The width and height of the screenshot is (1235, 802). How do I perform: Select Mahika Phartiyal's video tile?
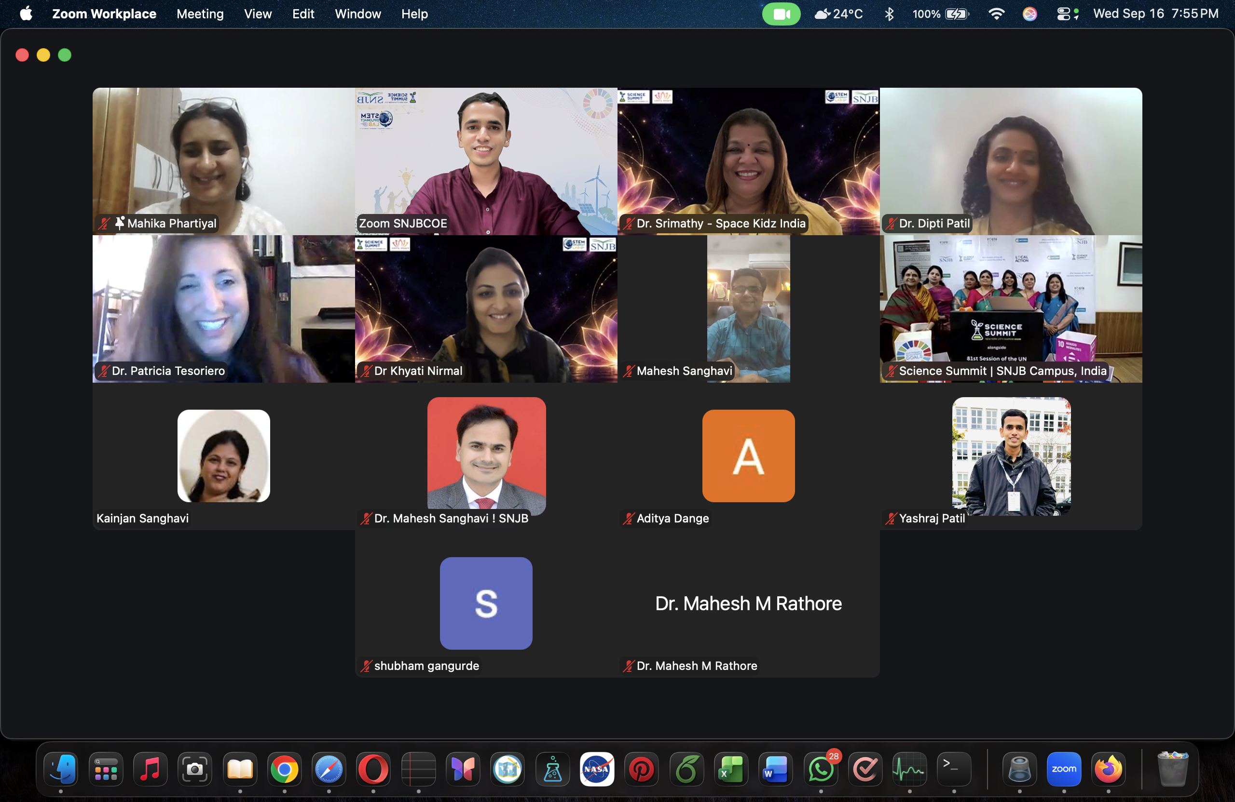coord(224,161)
